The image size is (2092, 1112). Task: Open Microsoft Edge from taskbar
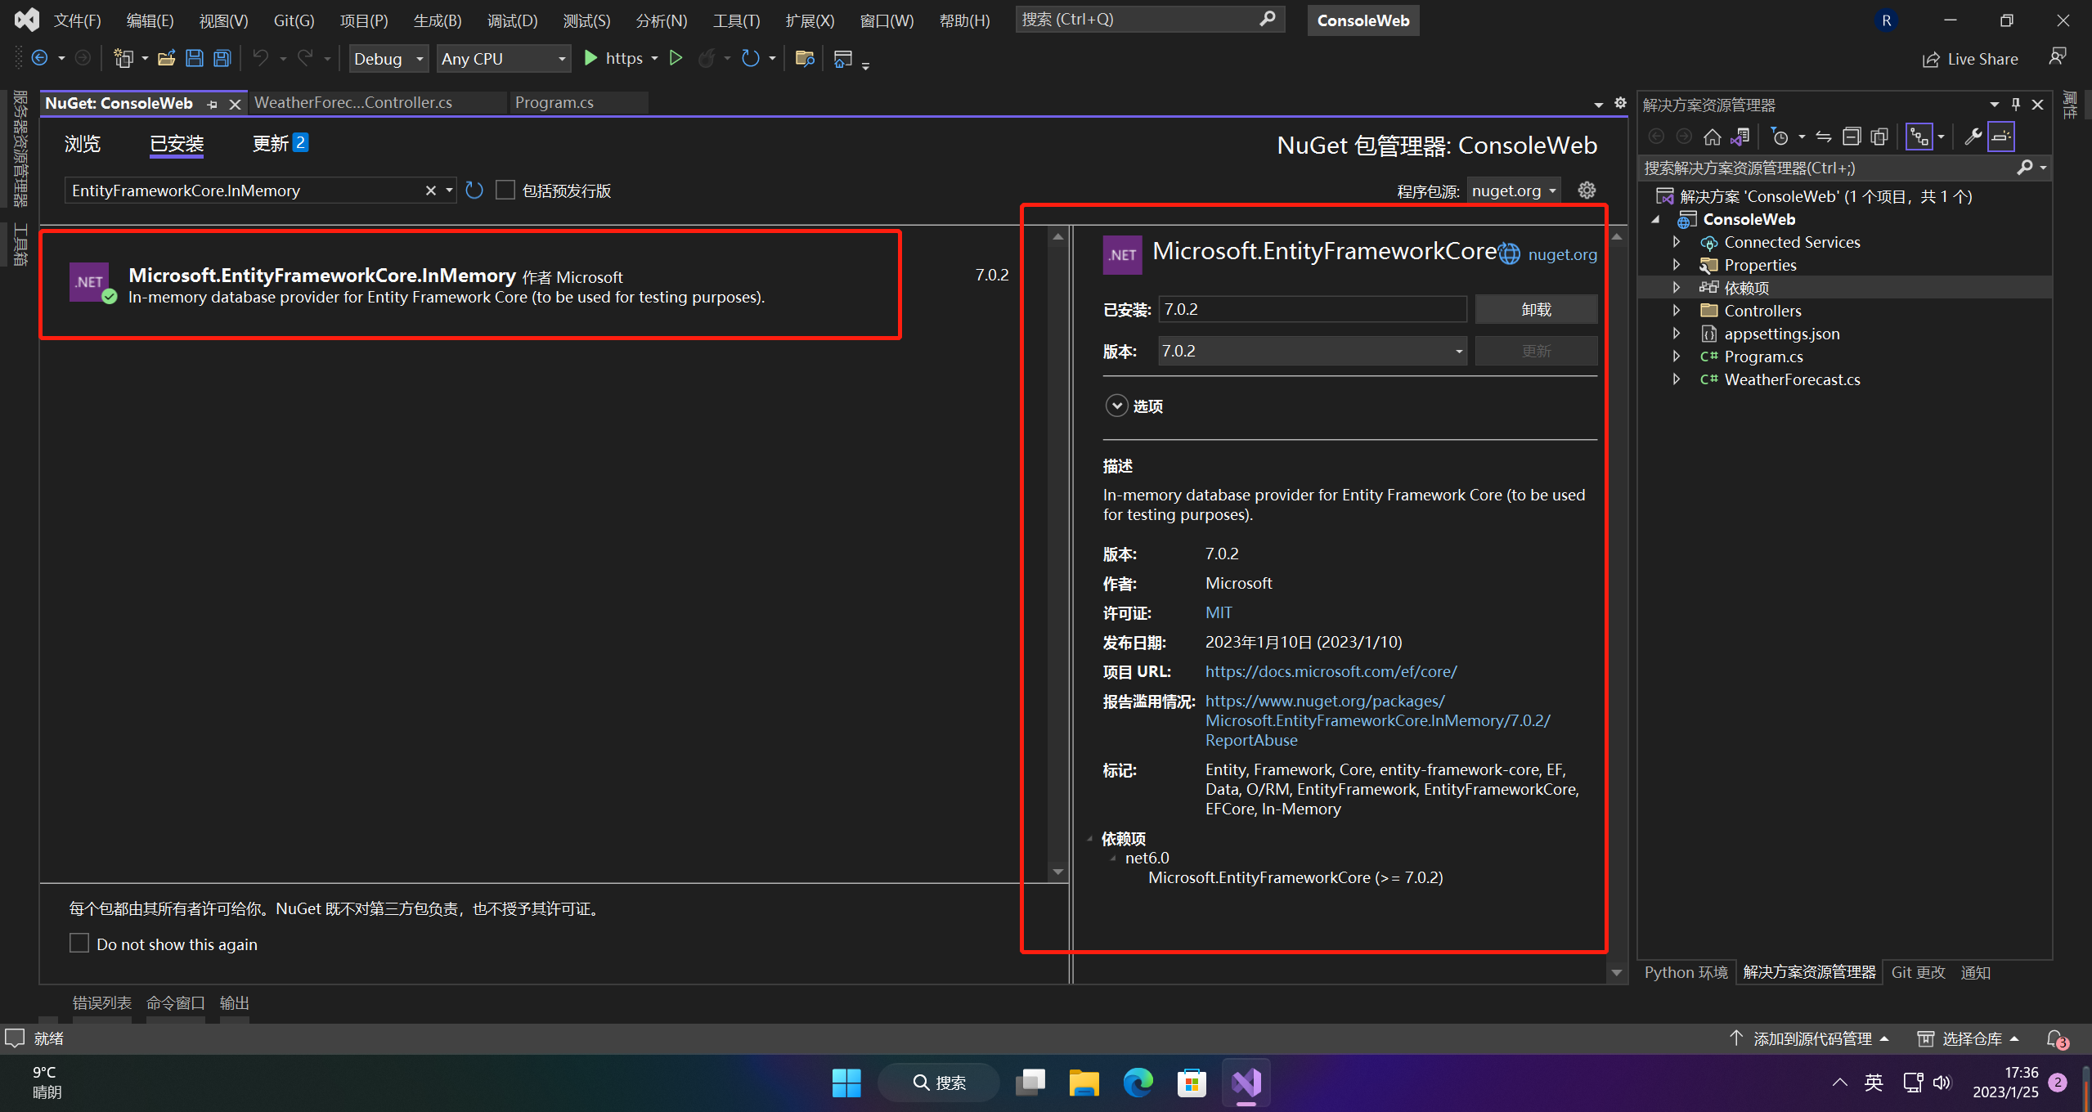pos(1138,1083)
